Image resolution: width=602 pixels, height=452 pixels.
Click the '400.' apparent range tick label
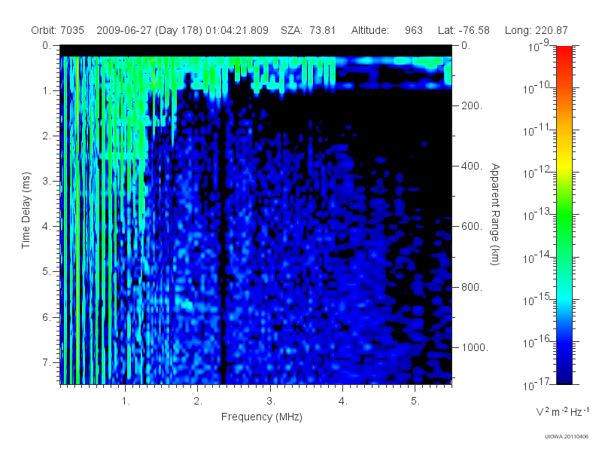tap(472, 166)
